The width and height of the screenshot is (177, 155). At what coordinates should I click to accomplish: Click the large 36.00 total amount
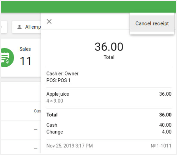click(109, 47)
